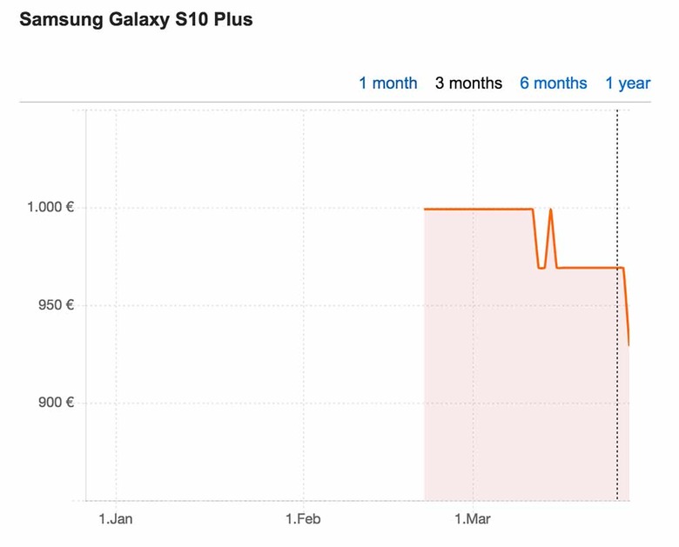Click the 1.000 € axis label
This screenshot has width=679, height=547.
50,207
